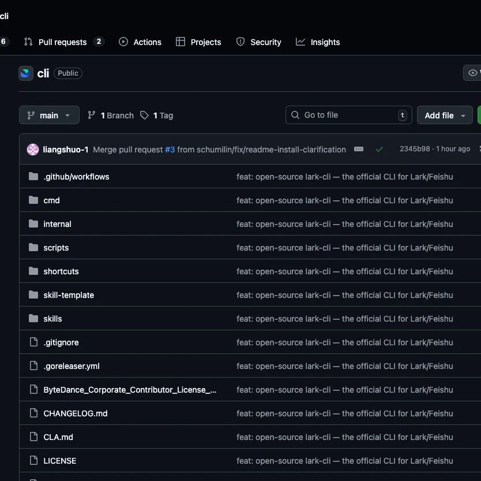The image size is (481, 481).
Task: Open the .github/workflows folder
Action: (x=76, y=177)
